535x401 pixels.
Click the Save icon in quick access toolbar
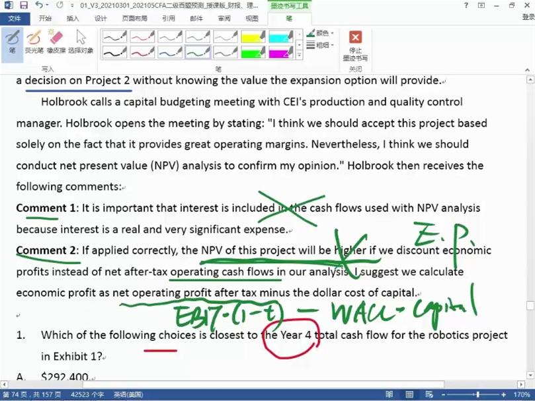coord(24,5)
